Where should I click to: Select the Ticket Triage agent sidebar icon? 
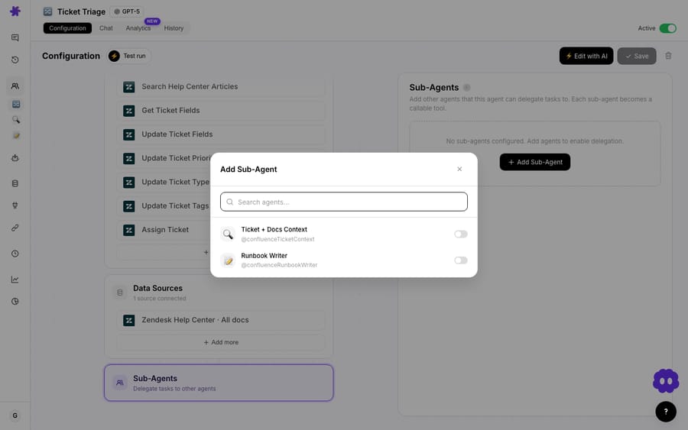pos(16,104)
